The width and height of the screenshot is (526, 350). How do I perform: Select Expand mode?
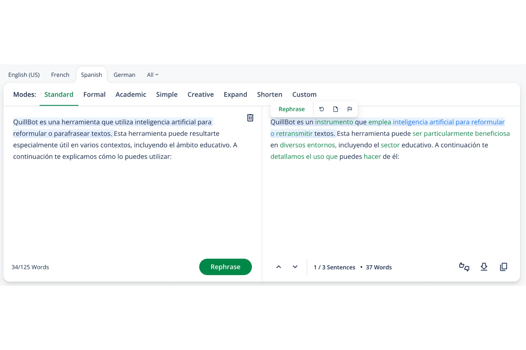pos(235,94)
